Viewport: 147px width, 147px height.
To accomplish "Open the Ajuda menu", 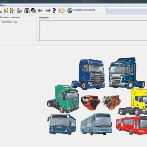I will point(3,5).
